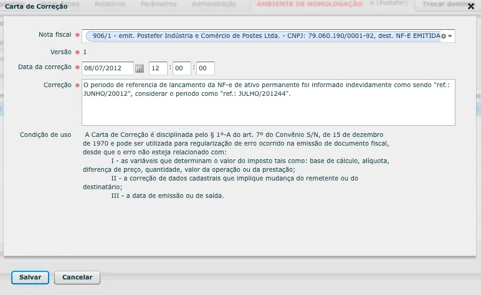Click the gear icon in Nota fiscal field
The width and height of the screenshot is (481, 295).
443,36
